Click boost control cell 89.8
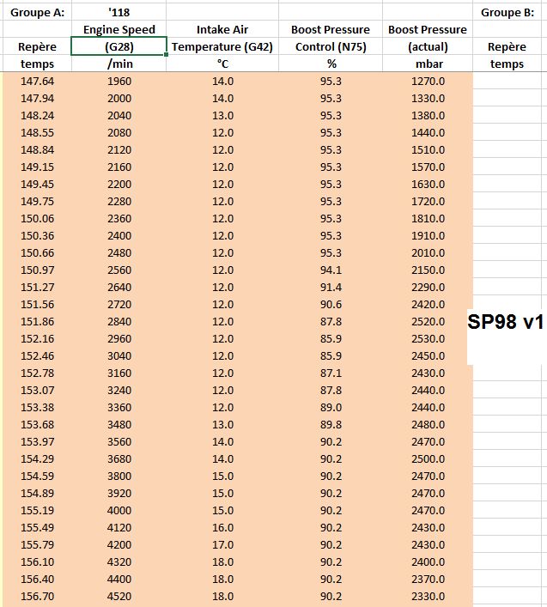This screenshot has width=547, height=607. pyautogui.click(x=331, y=424)
